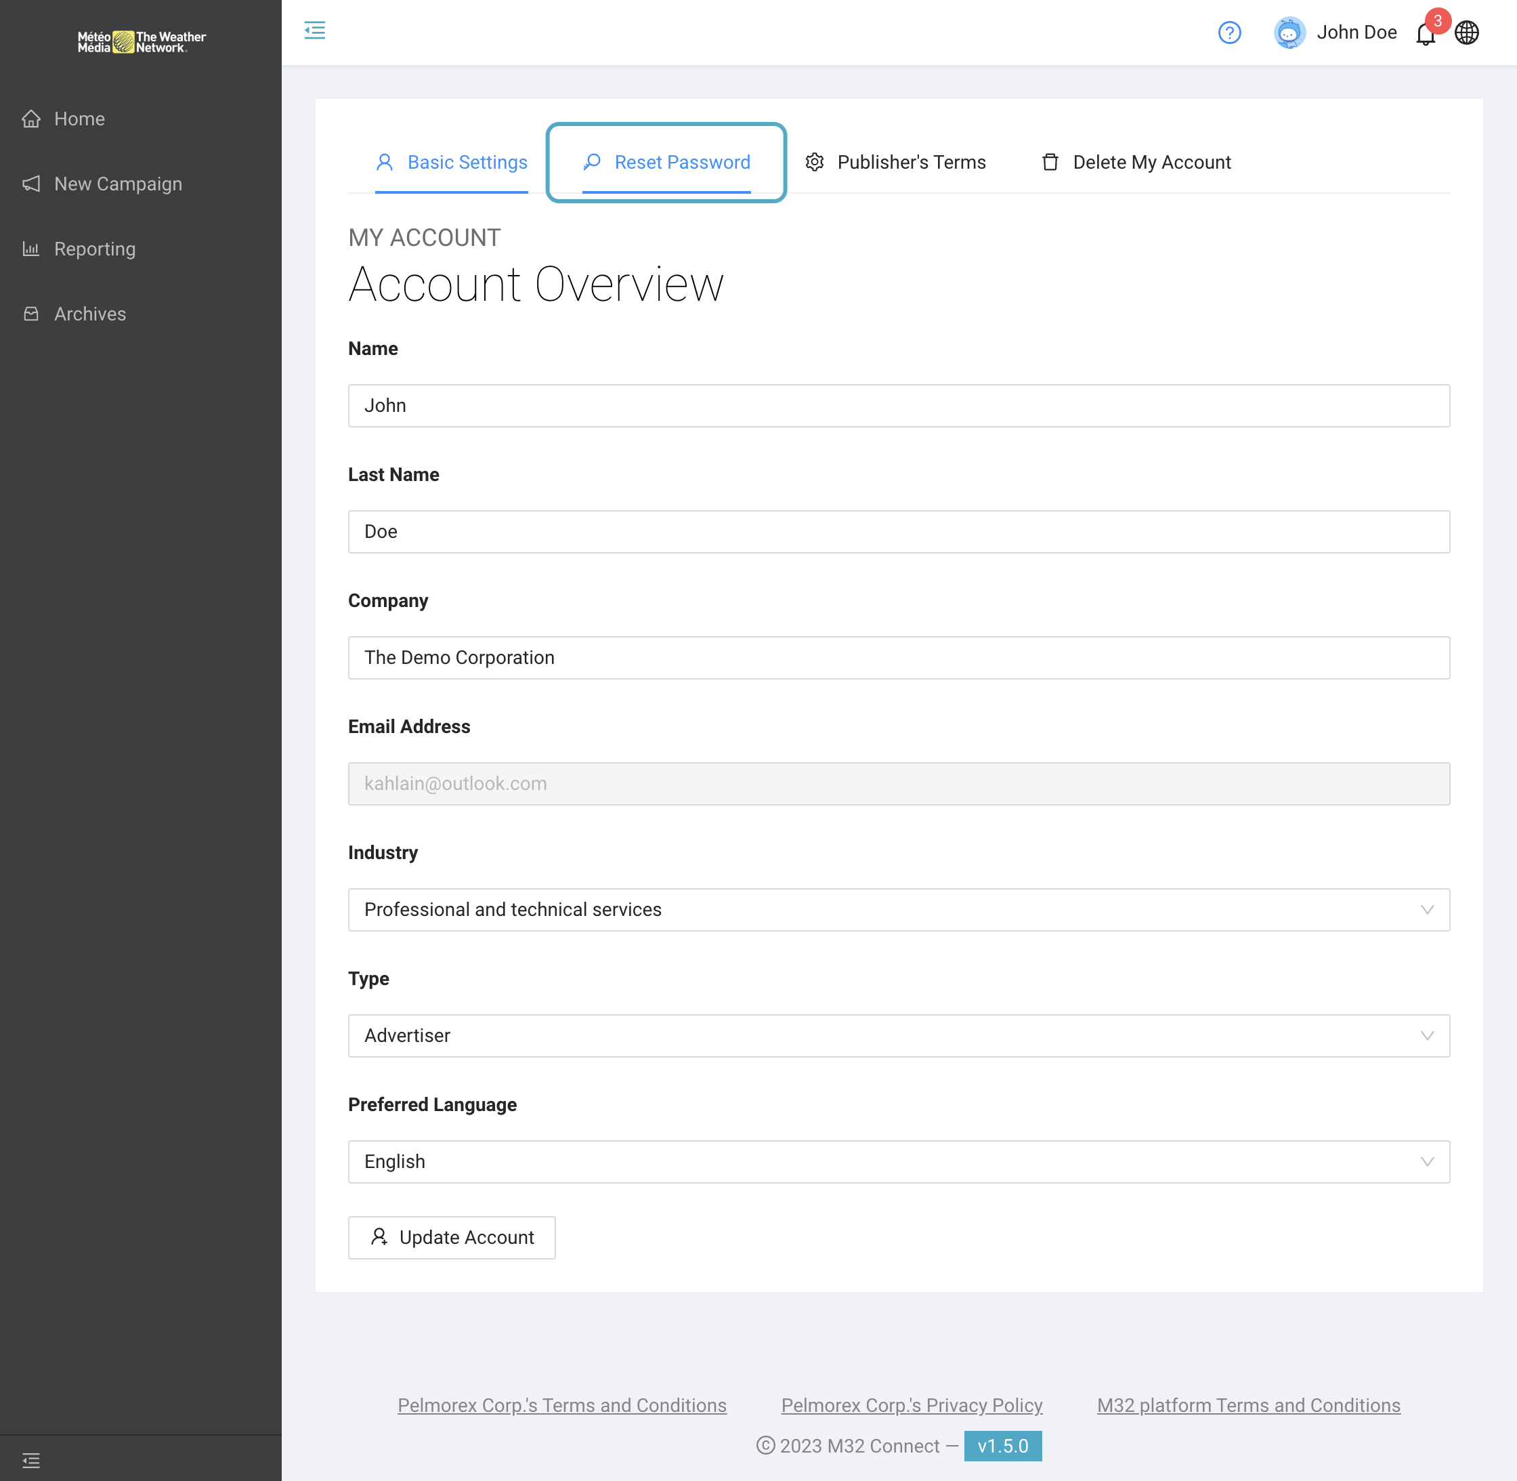Click the Type dropdown chevron arrow

tap(1427, 1035)
